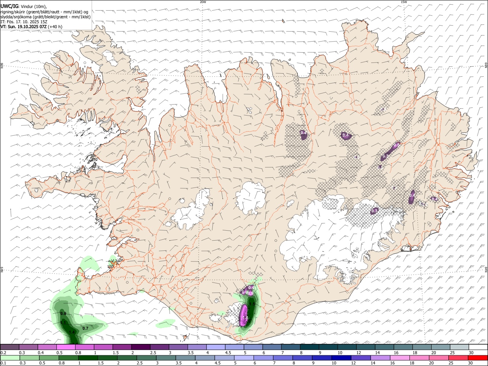The height and width of the screenshot is (366, 488).
Task: Click the 1.4 rainfall value offshore southwest
Action: point(72,332)
